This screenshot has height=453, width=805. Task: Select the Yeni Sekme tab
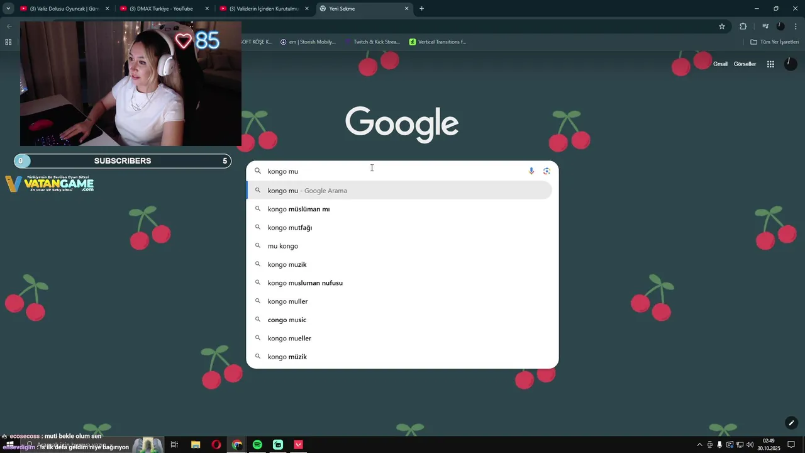pyautogui.click(x=364, y=9)
